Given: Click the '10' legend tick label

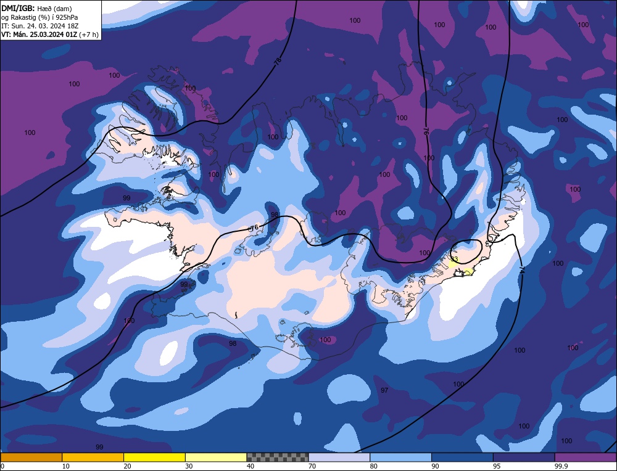Looking at the screenshot, I should pos(66,466).
